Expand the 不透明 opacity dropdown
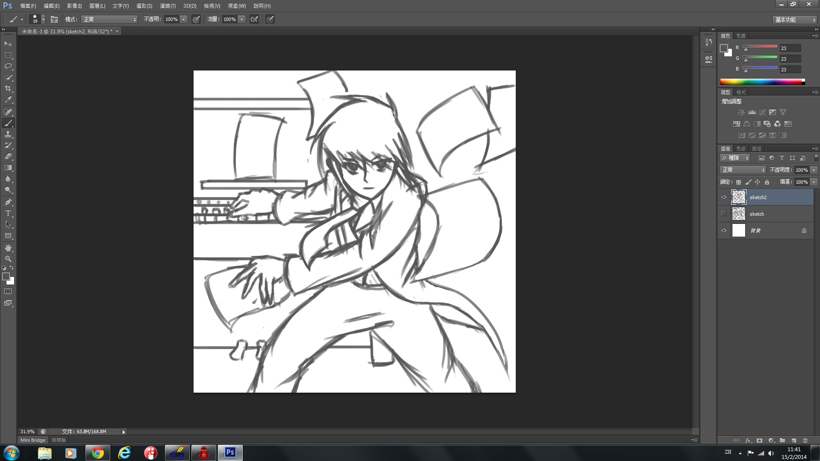 pyautogui.click(x=183, y=19)
